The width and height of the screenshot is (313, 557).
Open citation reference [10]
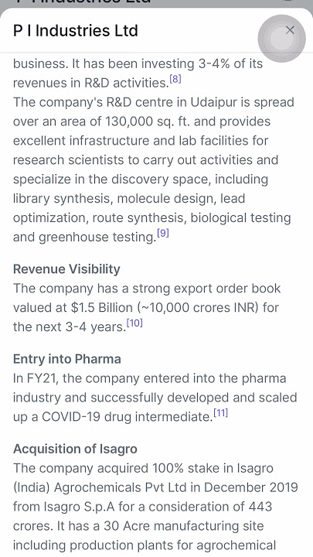(x=134, y=323)
